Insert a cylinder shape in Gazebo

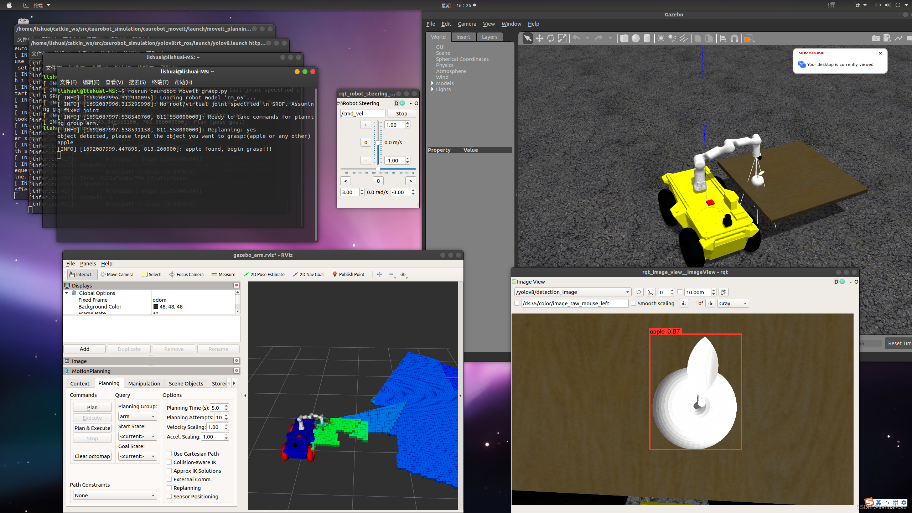[x=647, y=38]
